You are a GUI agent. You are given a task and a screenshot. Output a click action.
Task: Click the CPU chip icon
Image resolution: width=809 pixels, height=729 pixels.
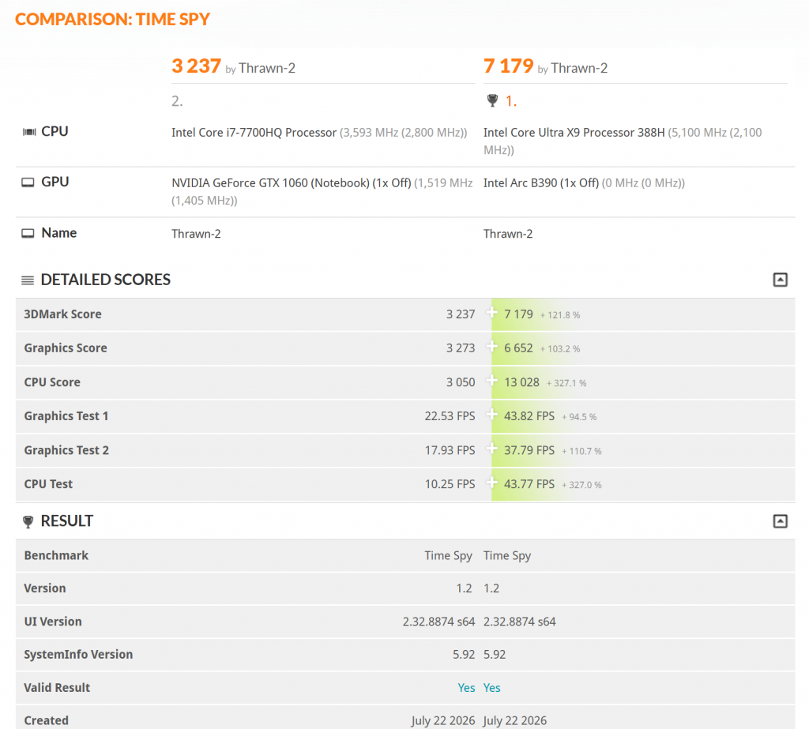tap(29, 132)
